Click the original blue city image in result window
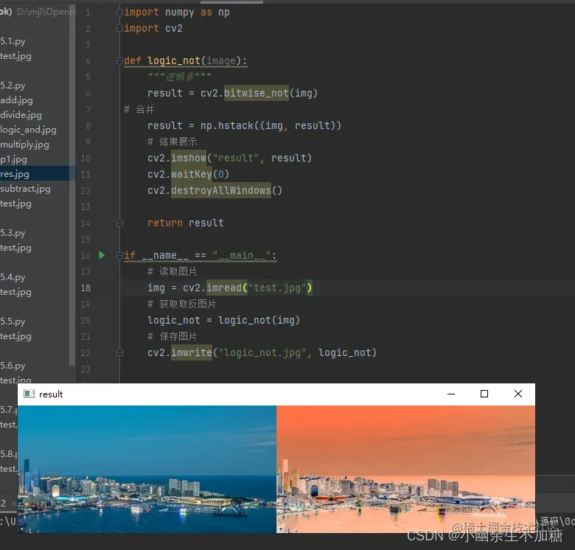The width and height of the screenshot is (575, 550). pyautogui.click(x=147, y=469)
